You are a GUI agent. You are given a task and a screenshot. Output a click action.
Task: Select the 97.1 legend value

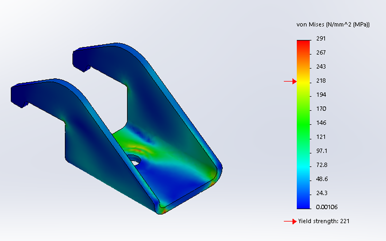click(x=322, y=151)
